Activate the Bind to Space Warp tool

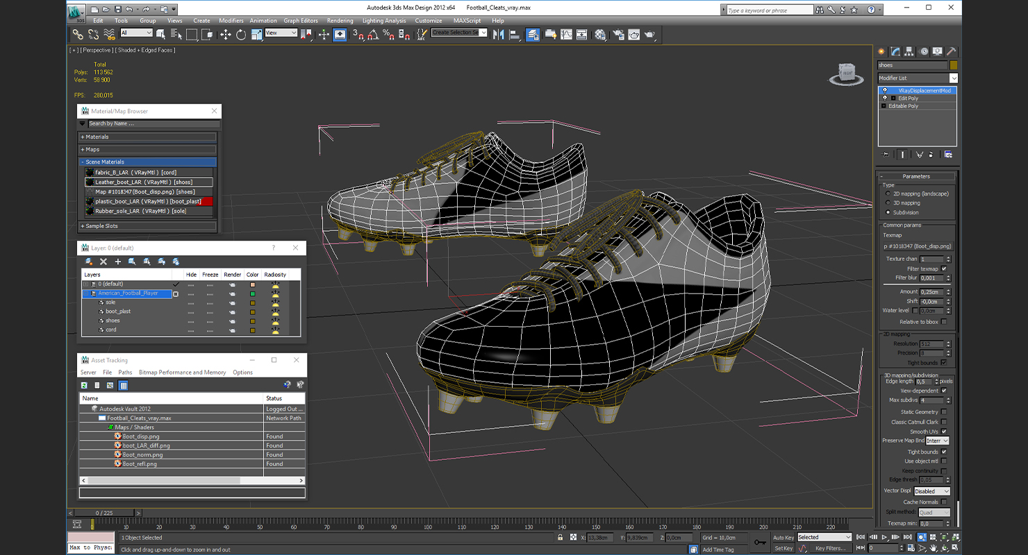[x=109, y=34]
